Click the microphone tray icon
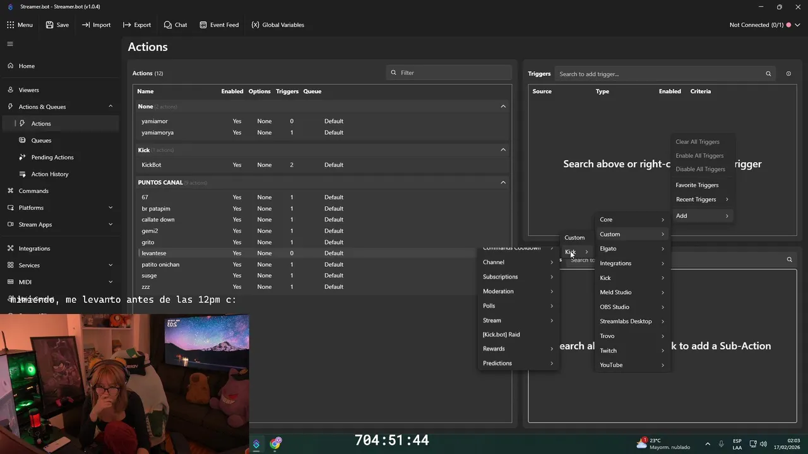Viewport: 808px width, 454px height. [x=721, y=444]
